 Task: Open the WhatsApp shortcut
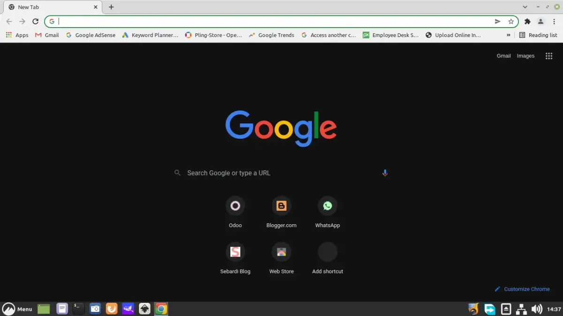(327, 212)
